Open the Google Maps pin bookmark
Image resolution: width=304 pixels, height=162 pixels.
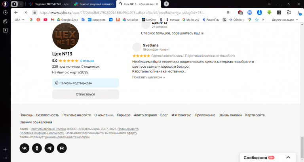249,19
